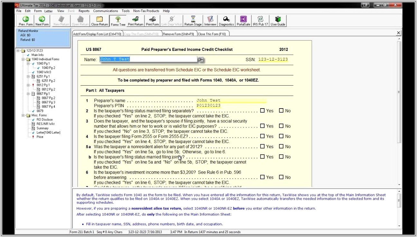This screenshot has width=417, height=237.
Task: Click Close This Form (F10) tab
Action: coord(212,34)
